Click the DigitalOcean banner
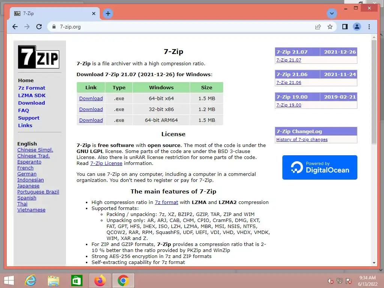 (x=319, y=167)
